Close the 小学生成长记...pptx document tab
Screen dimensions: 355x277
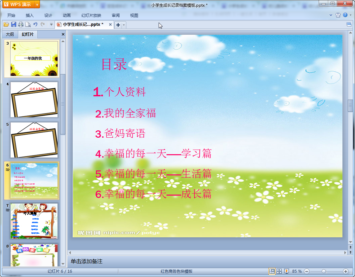click(110, 24)
